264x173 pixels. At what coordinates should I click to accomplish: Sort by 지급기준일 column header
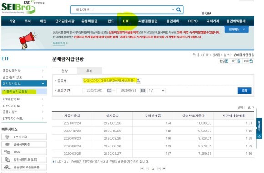(x=72, y=115)
